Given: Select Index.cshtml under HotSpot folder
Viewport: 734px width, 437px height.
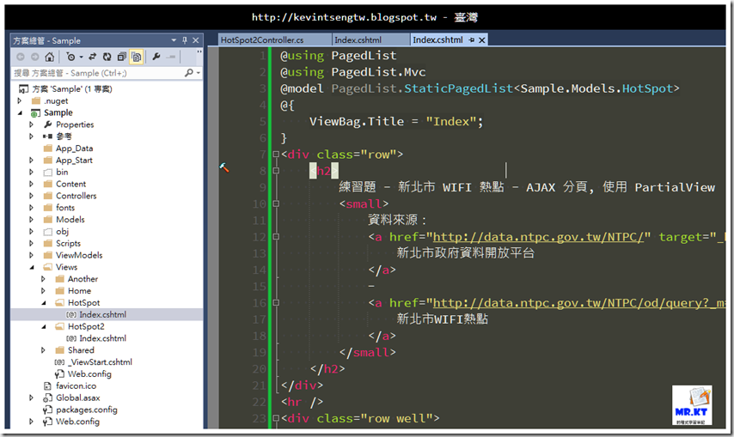Looking at the screenshot, I should (96, 314).
